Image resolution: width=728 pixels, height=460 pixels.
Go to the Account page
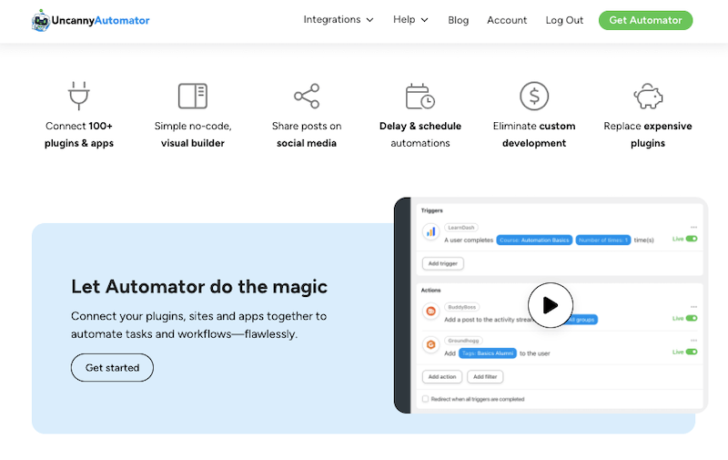507,20
